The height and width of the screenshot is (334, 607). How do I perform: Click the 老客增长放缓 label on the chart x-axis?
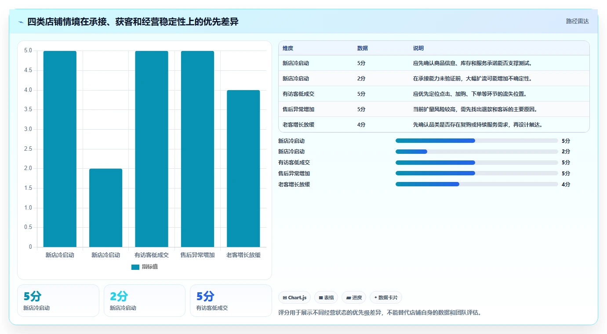pyautogui.click(x=244, y=255)
